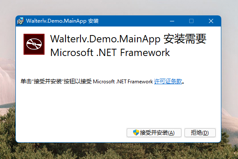Click the instruction text starting with 单击"接受并安装"
238x159 pixels.
tap(102, 82)
